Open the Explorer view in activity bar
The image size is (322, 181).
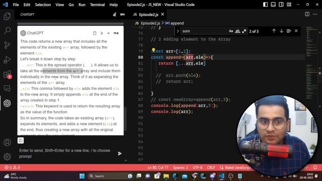[7, 17]
